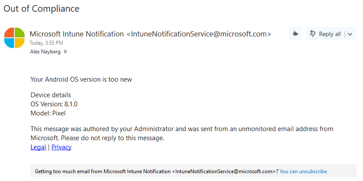Viewport: 363px width, 181px height.
Task: Like the message with thumbs-up icon
Action: 295,34
